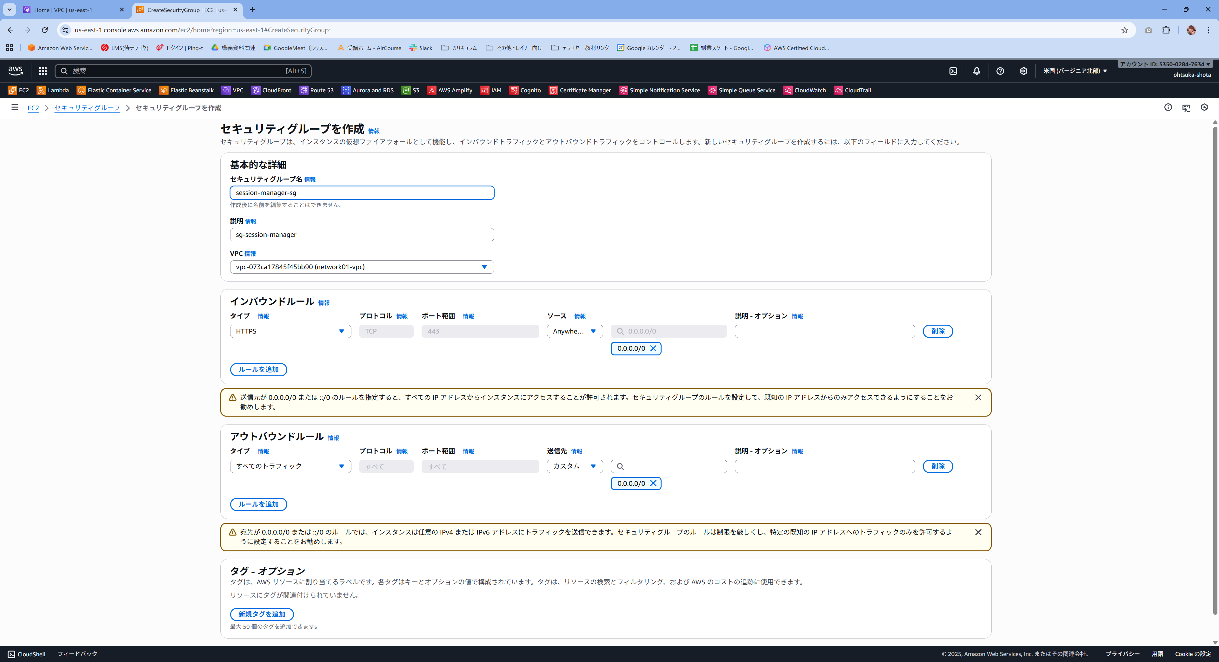Image resolution: width=1219 pixels, height=662 pixels.
Task: Click the help question mark icon
Action: tap(1000, 71)
